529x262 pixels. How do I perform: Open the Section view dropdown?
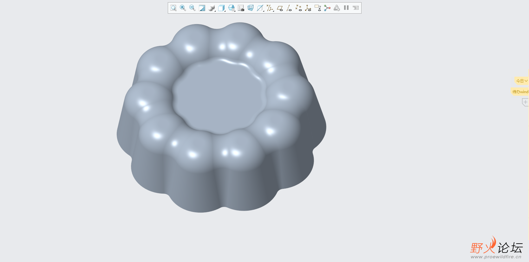click(x=260, y=8)
